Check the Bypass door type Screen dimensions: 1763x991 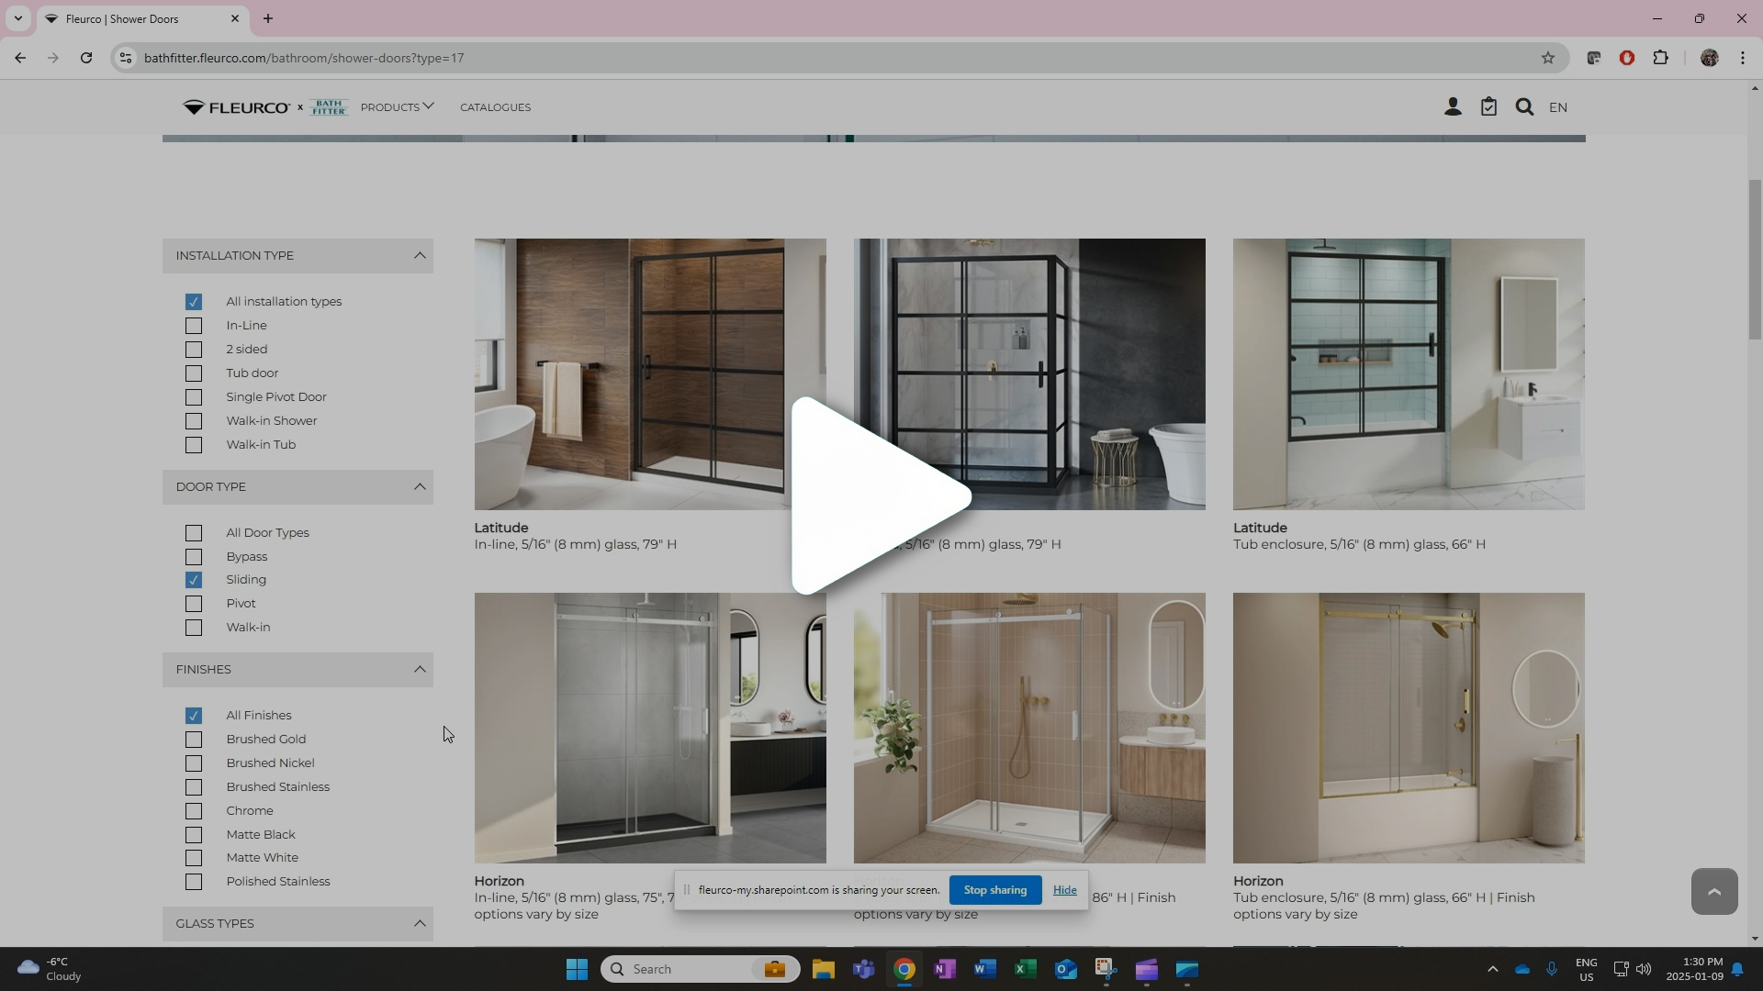193,557
